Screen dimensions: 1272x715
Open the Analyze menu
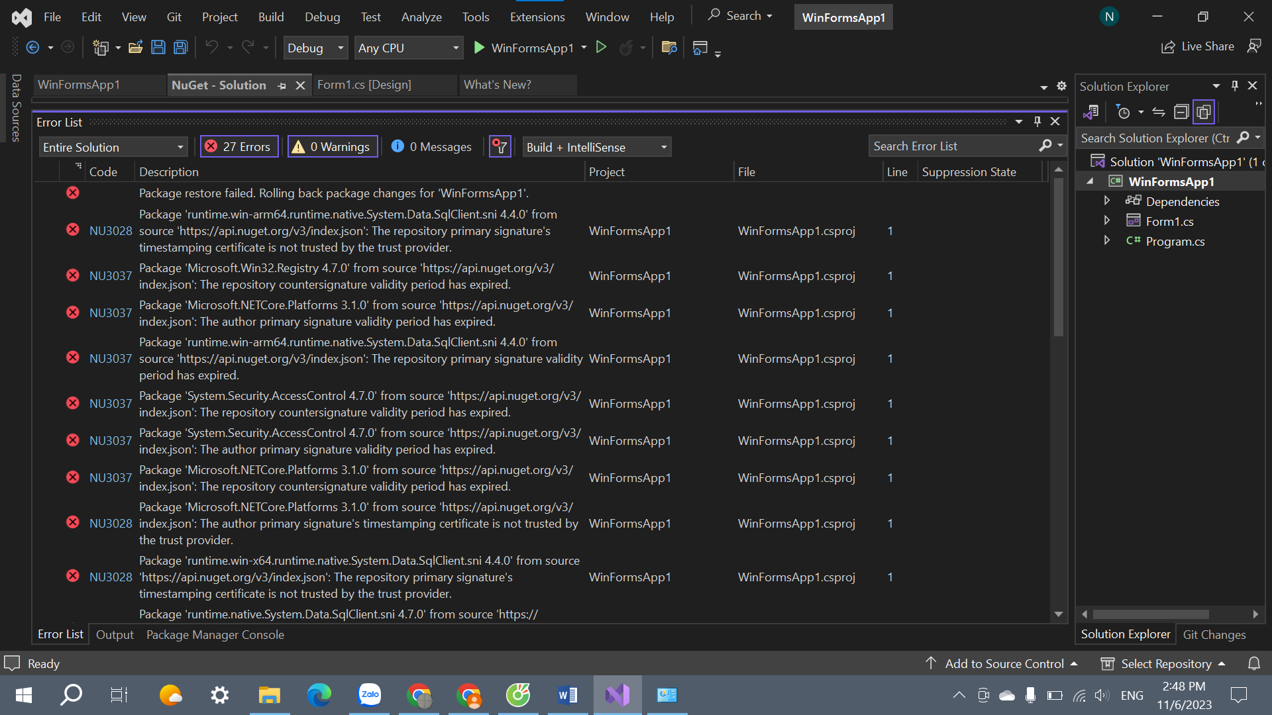click(x=421, y=17)
